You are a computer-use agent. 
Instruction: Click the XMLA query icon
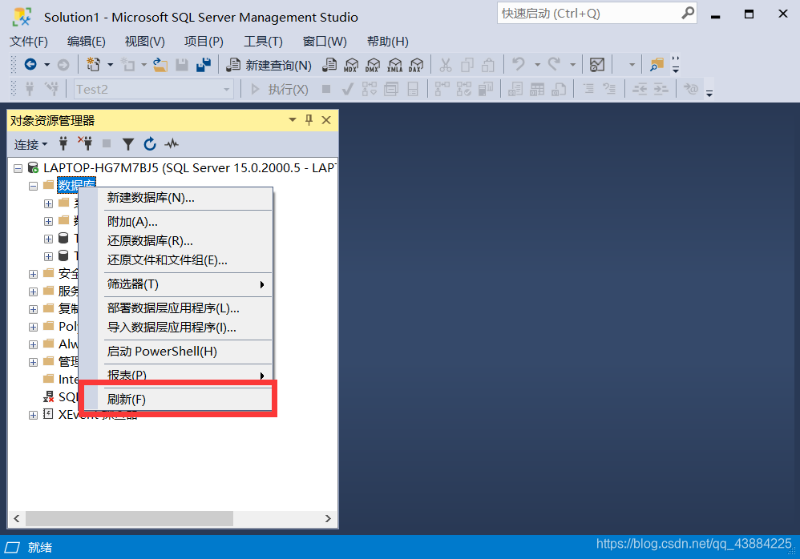(x=394, y=65)
